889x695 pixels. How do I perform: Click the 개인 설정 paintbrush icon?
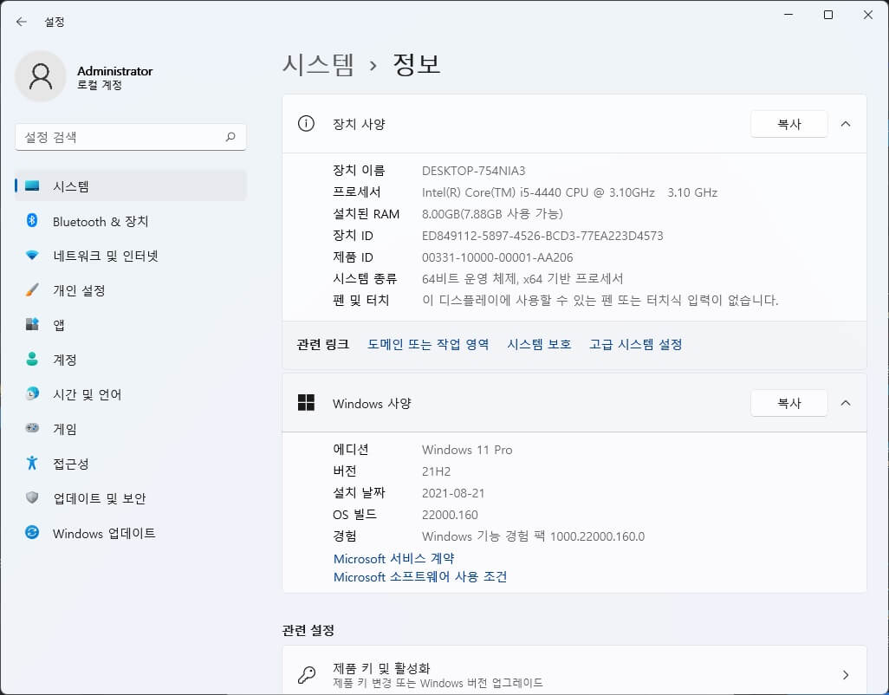click(x=32, y=290)
